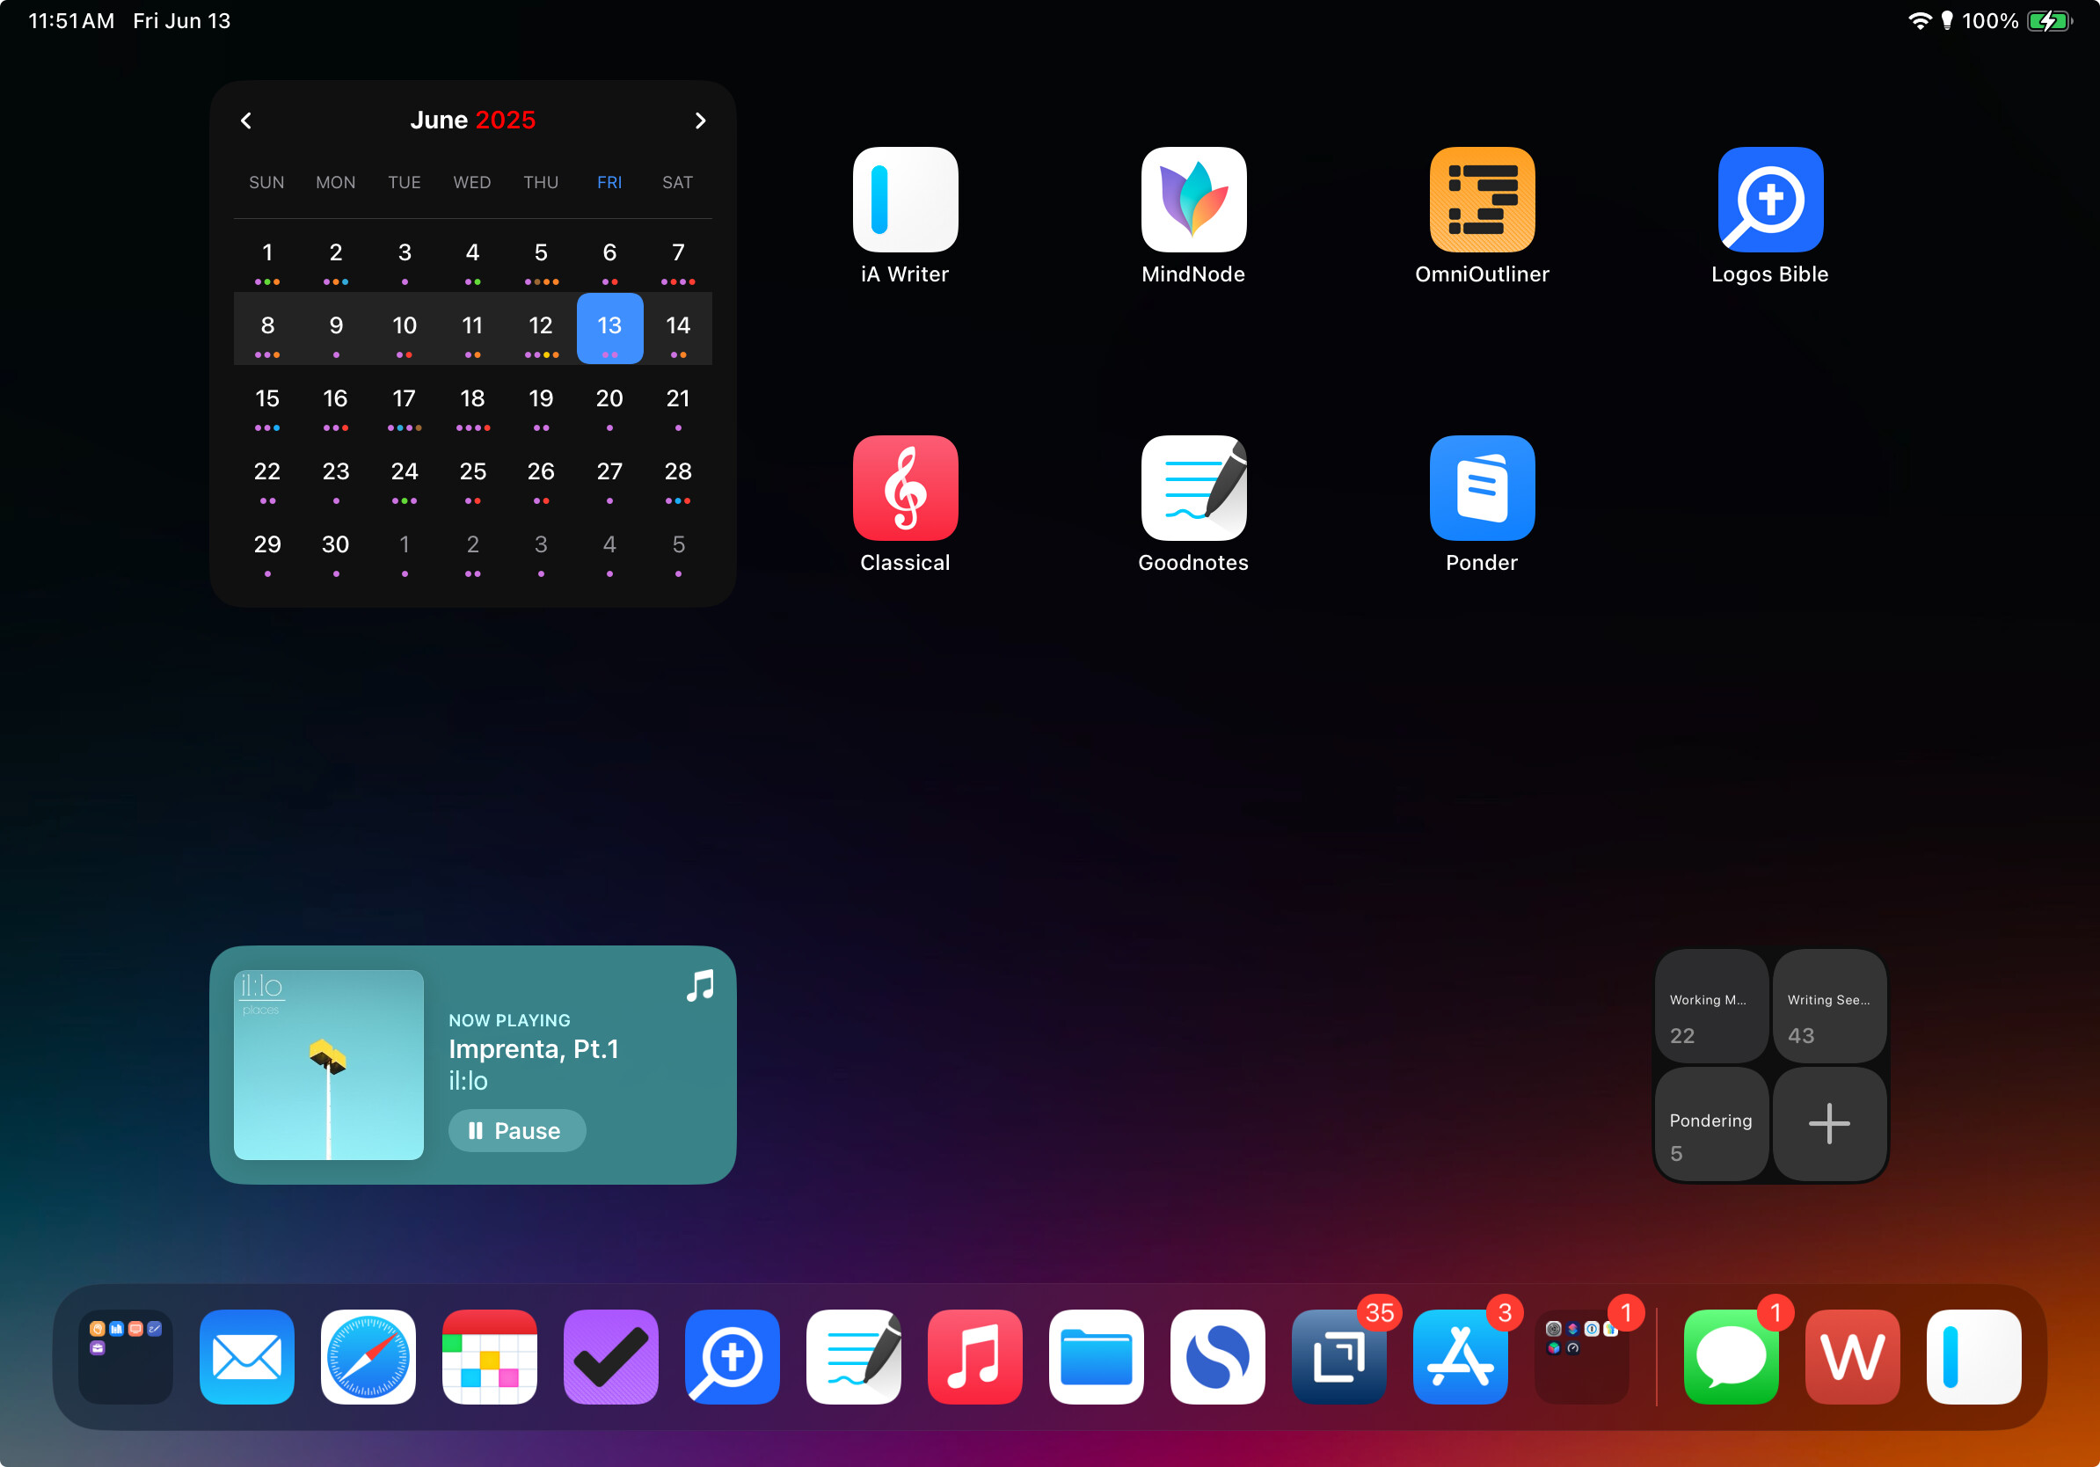
Task: Select June 13 in calendar widget
Action: [x=610, y=328]
